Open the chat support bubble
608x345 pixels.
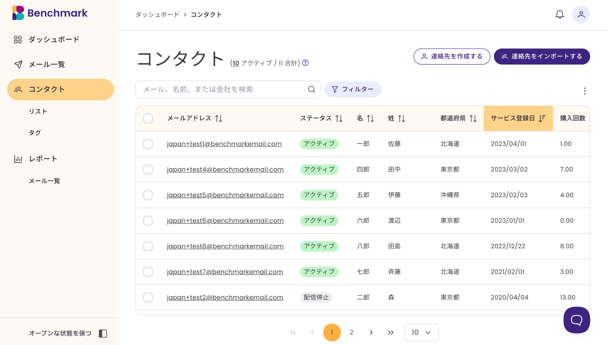pos(576,320)
